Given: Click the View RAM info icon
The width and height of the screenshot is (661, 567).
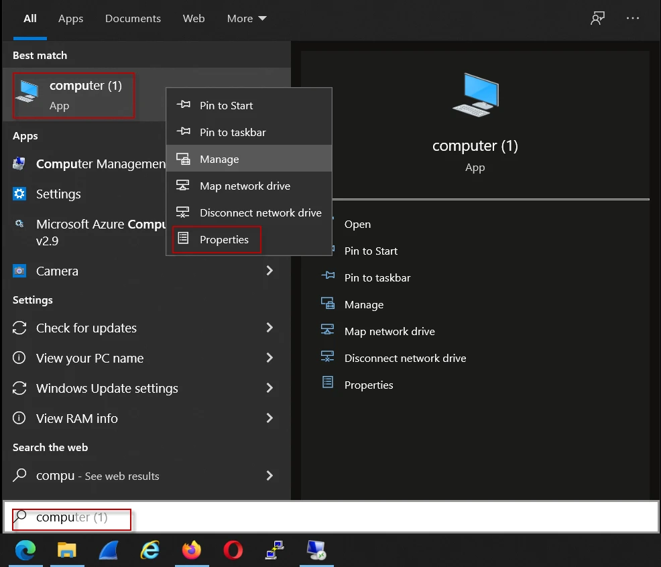Looking at the screenshot, I should (x=19, y=418).
